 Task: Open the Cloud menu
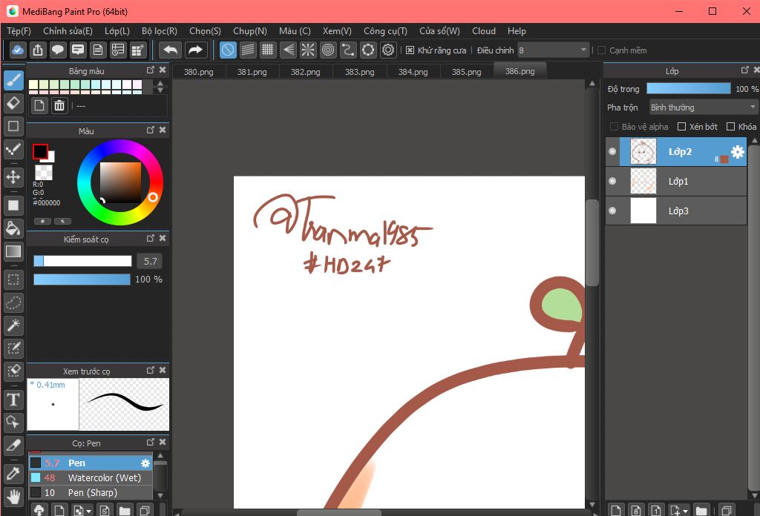[484, 31]
